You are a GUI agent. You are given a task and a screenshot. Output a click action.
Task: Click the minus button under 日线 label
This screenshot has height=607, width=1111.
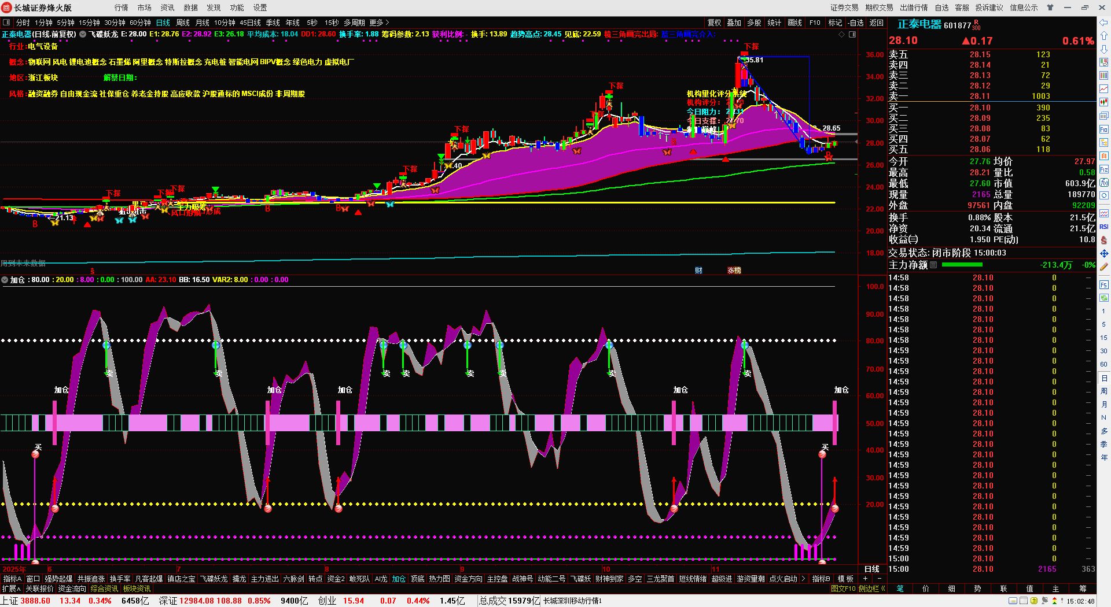tap(880, 579)
